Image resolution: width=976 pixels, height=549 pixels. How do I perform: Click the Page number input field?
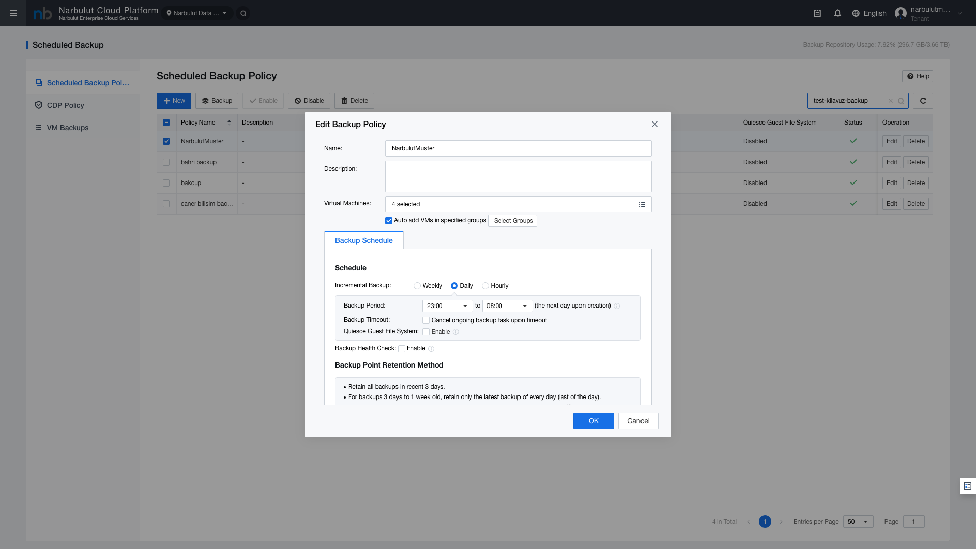[x=914, y=522]
